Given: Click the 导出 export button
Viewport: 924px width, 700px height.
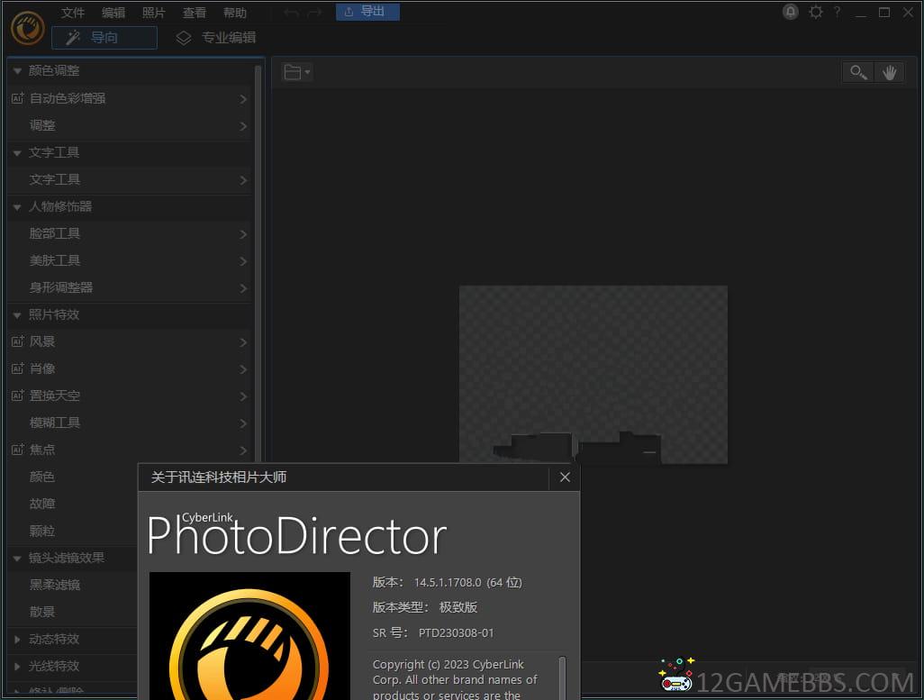Looking at the screenshot, I should point(367,12).
